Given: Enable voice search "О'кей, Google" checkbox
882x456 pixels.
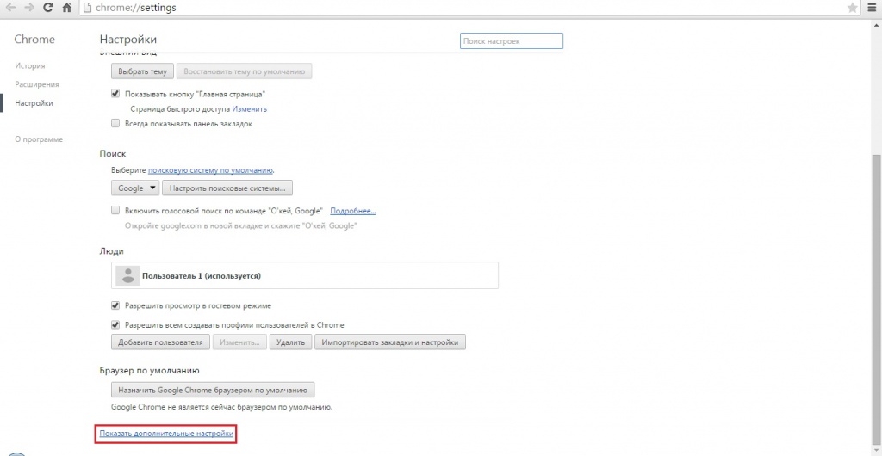Looking at the screenshot, I should (x=115, y=211).
